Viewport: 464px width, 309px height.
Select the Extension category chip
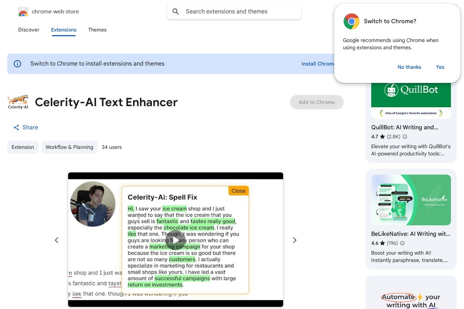click(x=23, y=147)
